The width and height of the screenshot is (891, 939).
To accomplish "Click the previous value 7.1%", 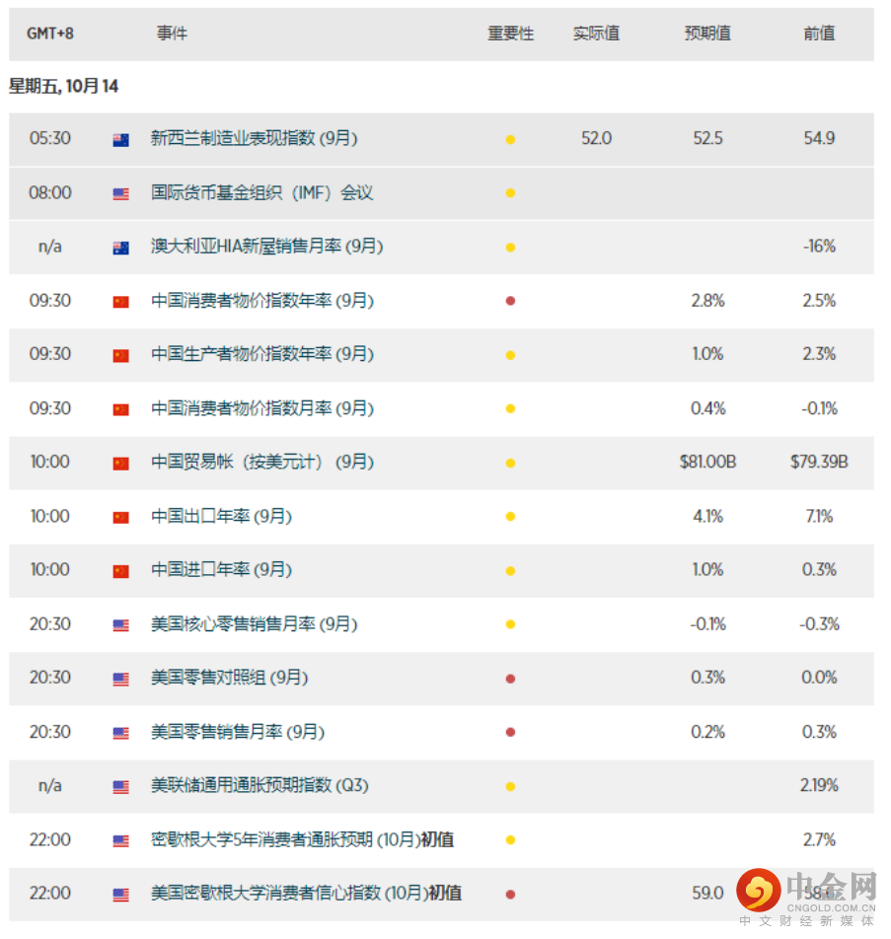I will click(819, 516).
